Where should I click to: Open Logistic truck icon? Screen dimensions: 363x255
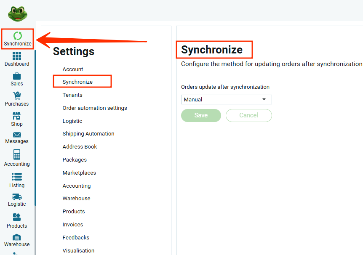pos(17,197)
